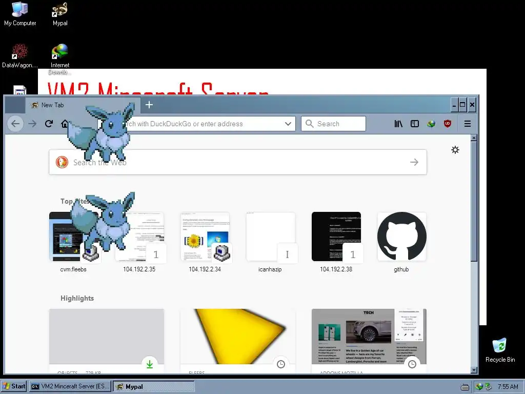
Task: Open the yellow shape highlight card
Action: pyautogui.click(x=238, y=341)
